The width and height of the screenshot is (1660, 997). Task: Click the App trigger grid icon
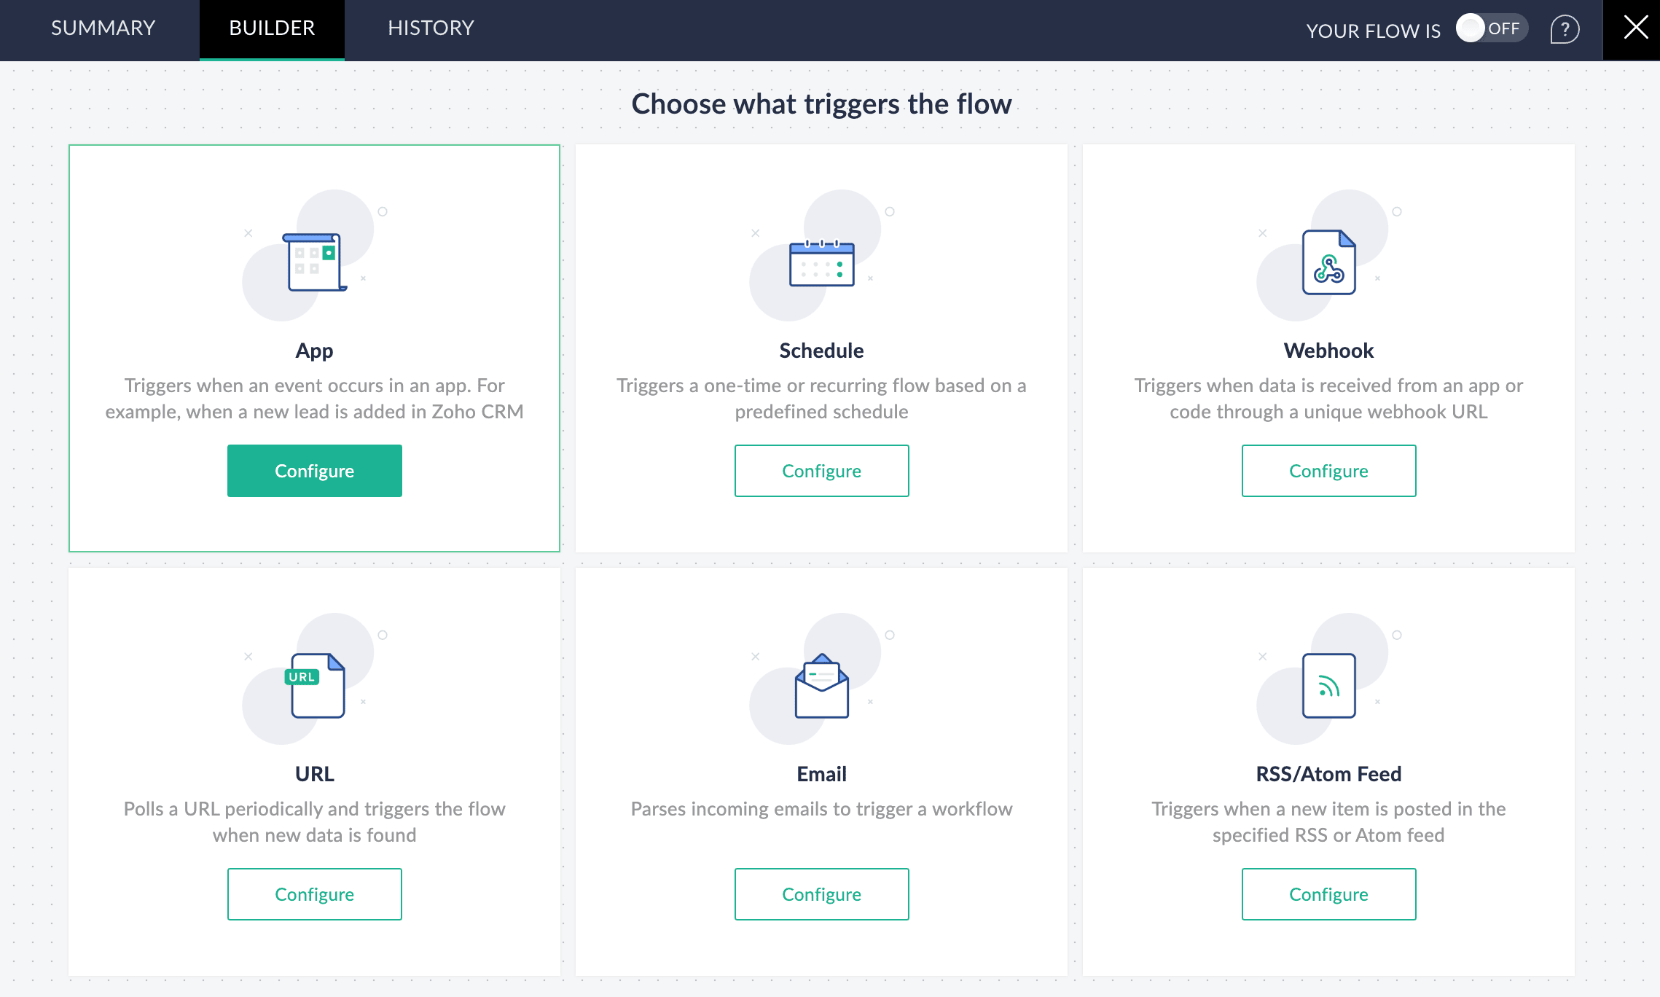tap(314, 262)
